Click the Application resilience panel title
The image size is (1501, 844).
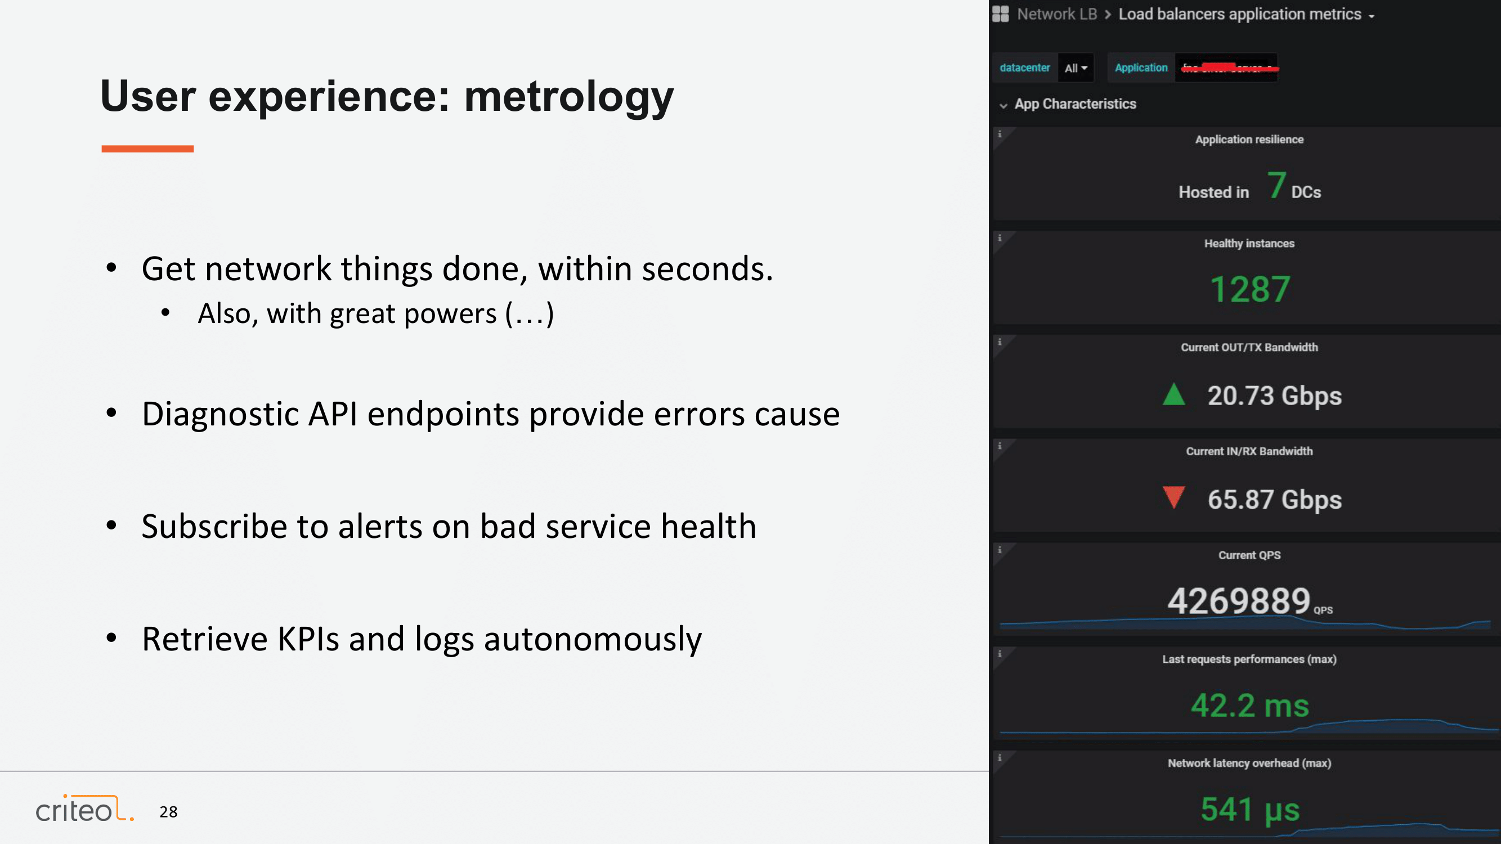point(1249,140)
